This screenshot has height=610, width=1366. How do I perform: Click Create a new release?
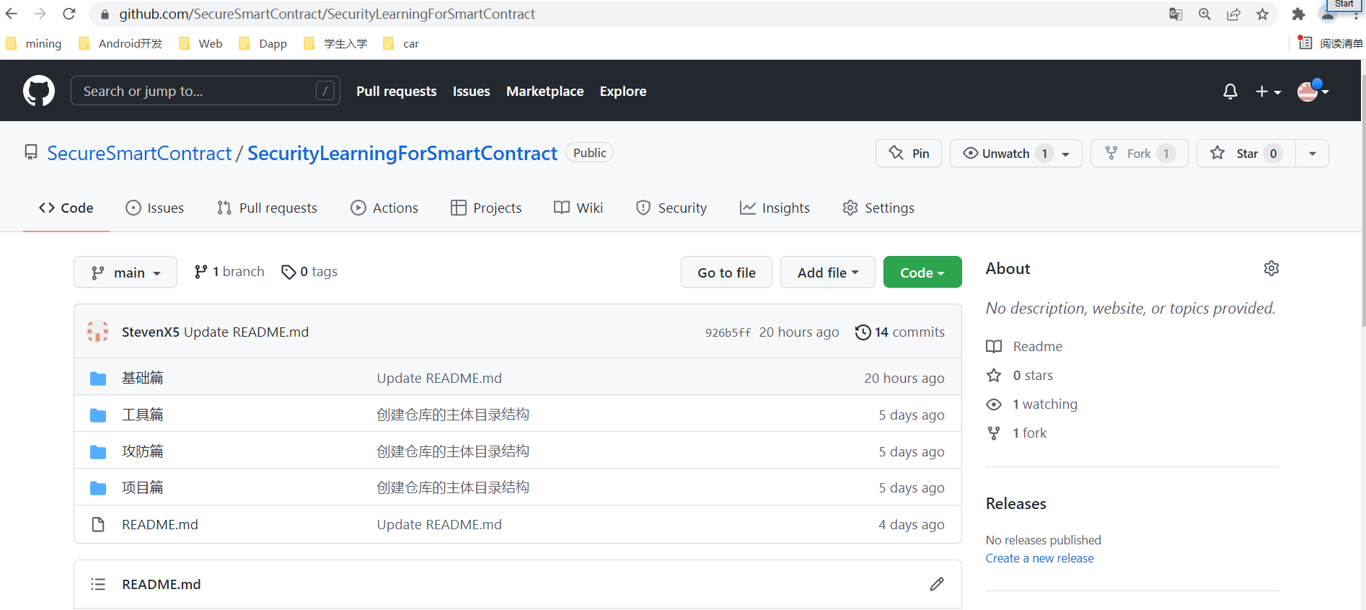[1039, 558]
